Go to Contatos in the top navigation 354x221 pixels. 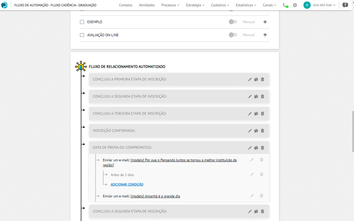point(125,5)
